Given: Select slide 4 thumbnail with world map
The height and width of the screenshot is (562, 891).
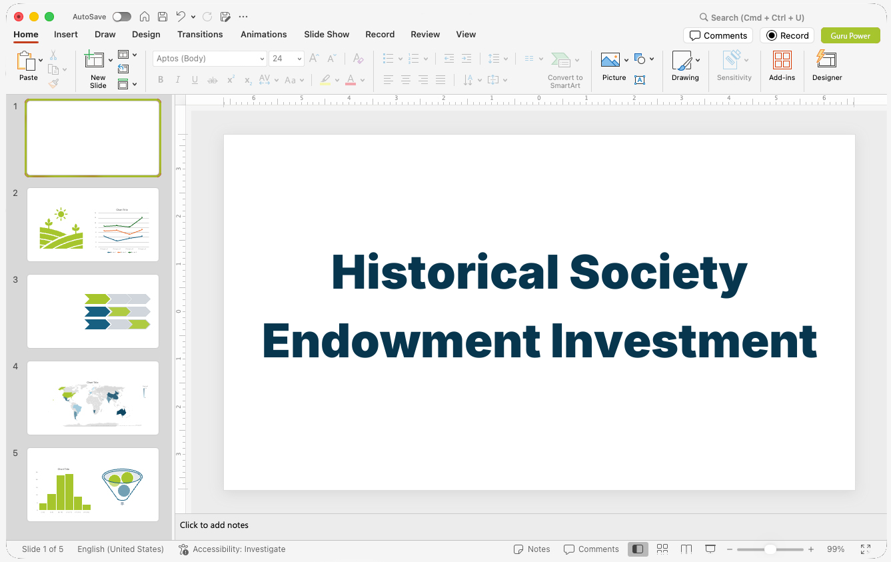Looking at the screenshot, I should [93, 398].
